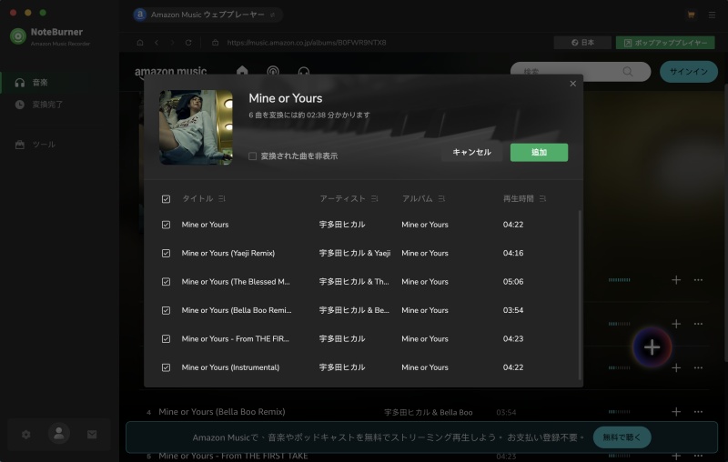Click the キャンセル button
The image size is (728, 462).
[x=471, y=152]
